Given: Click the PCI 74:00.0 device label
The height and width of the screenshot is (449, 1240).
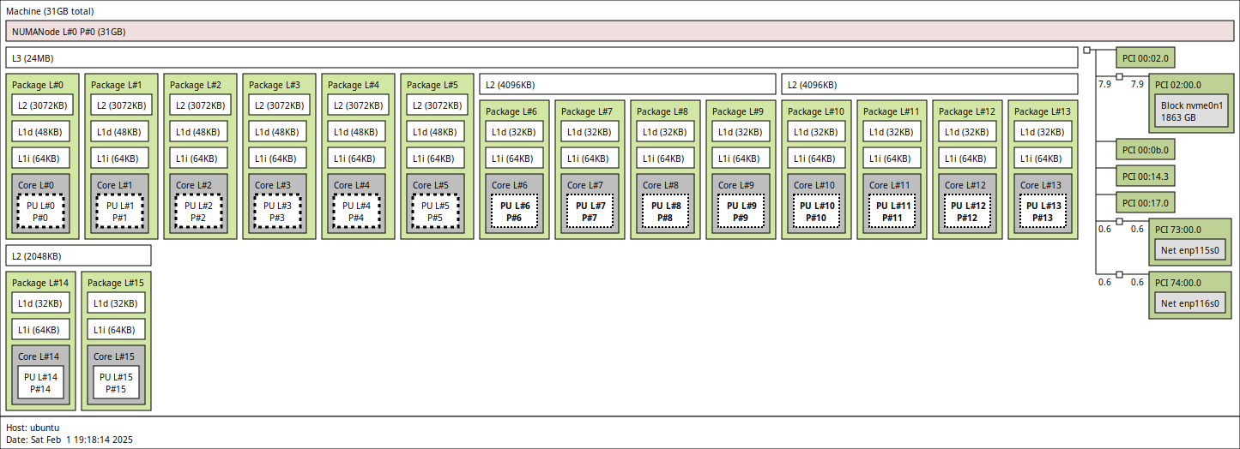Looking at the screenshot, I should [1178, 283].
